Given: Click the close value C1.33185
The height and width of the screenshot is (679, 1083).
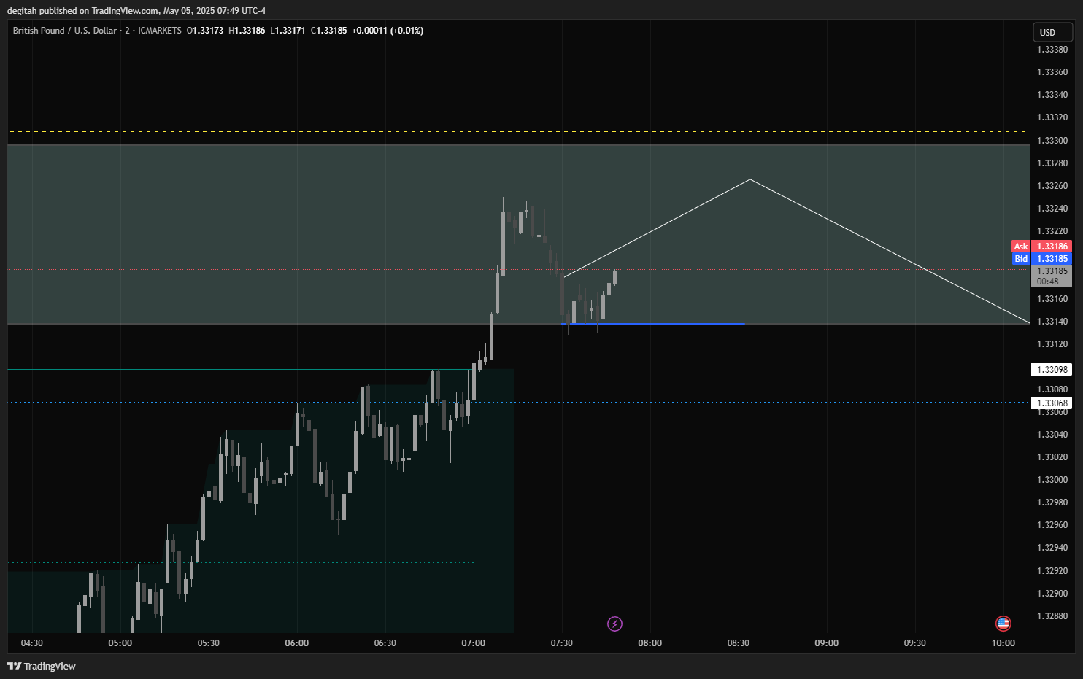Looking at the screenshot, I should pyautogui.click(x=329, y=31).
